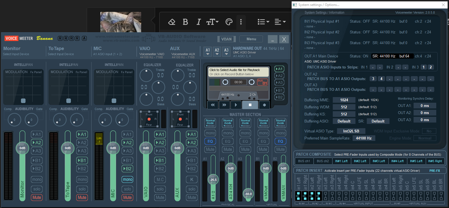Toggle patch composite IN#1 Left
The width and height of the screenshot is (449, 208).
click(341, 161)
